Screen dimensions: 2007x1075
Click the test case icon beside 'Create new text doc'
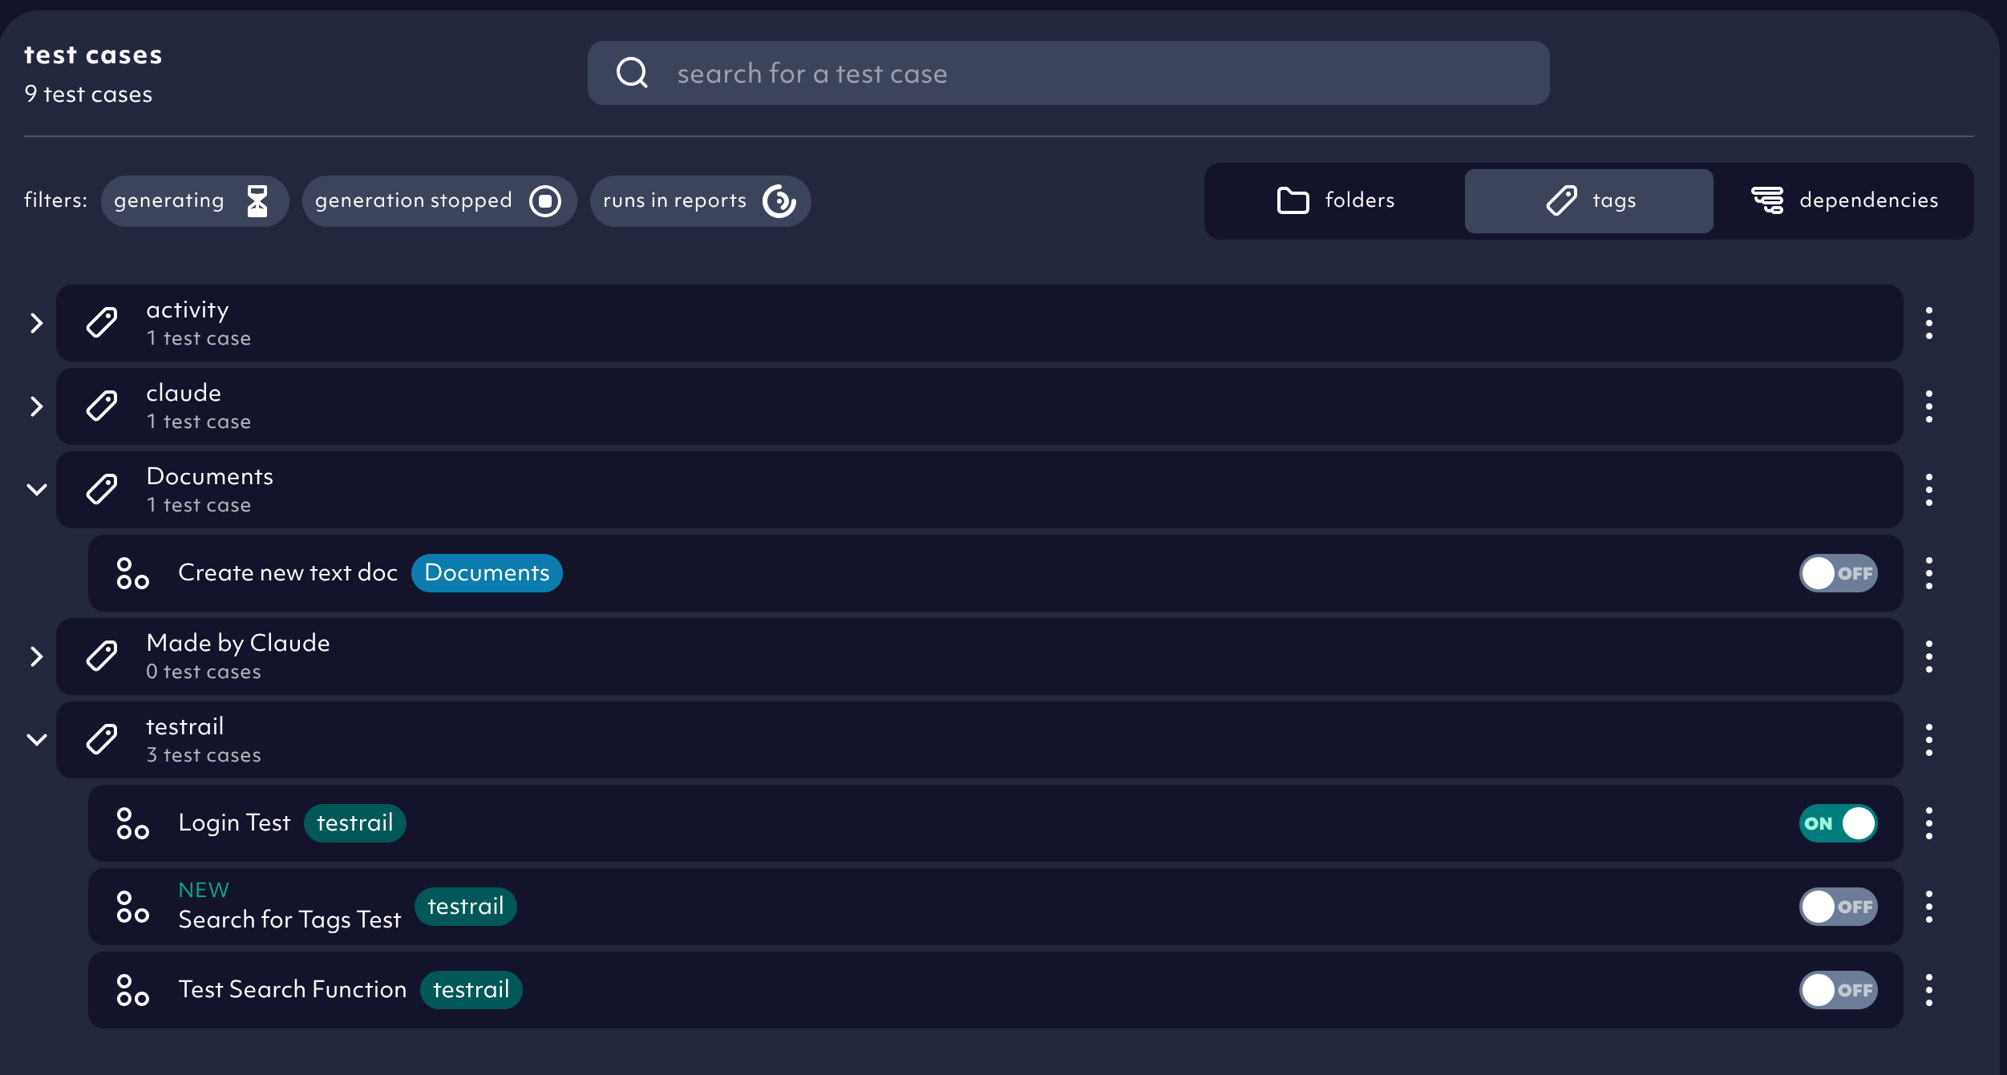tap(132, 573)
